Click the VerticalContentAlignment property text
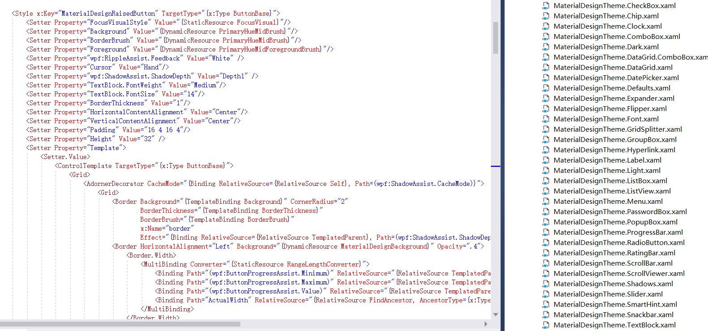Screen dimensions: 708x331 (133, 121)
